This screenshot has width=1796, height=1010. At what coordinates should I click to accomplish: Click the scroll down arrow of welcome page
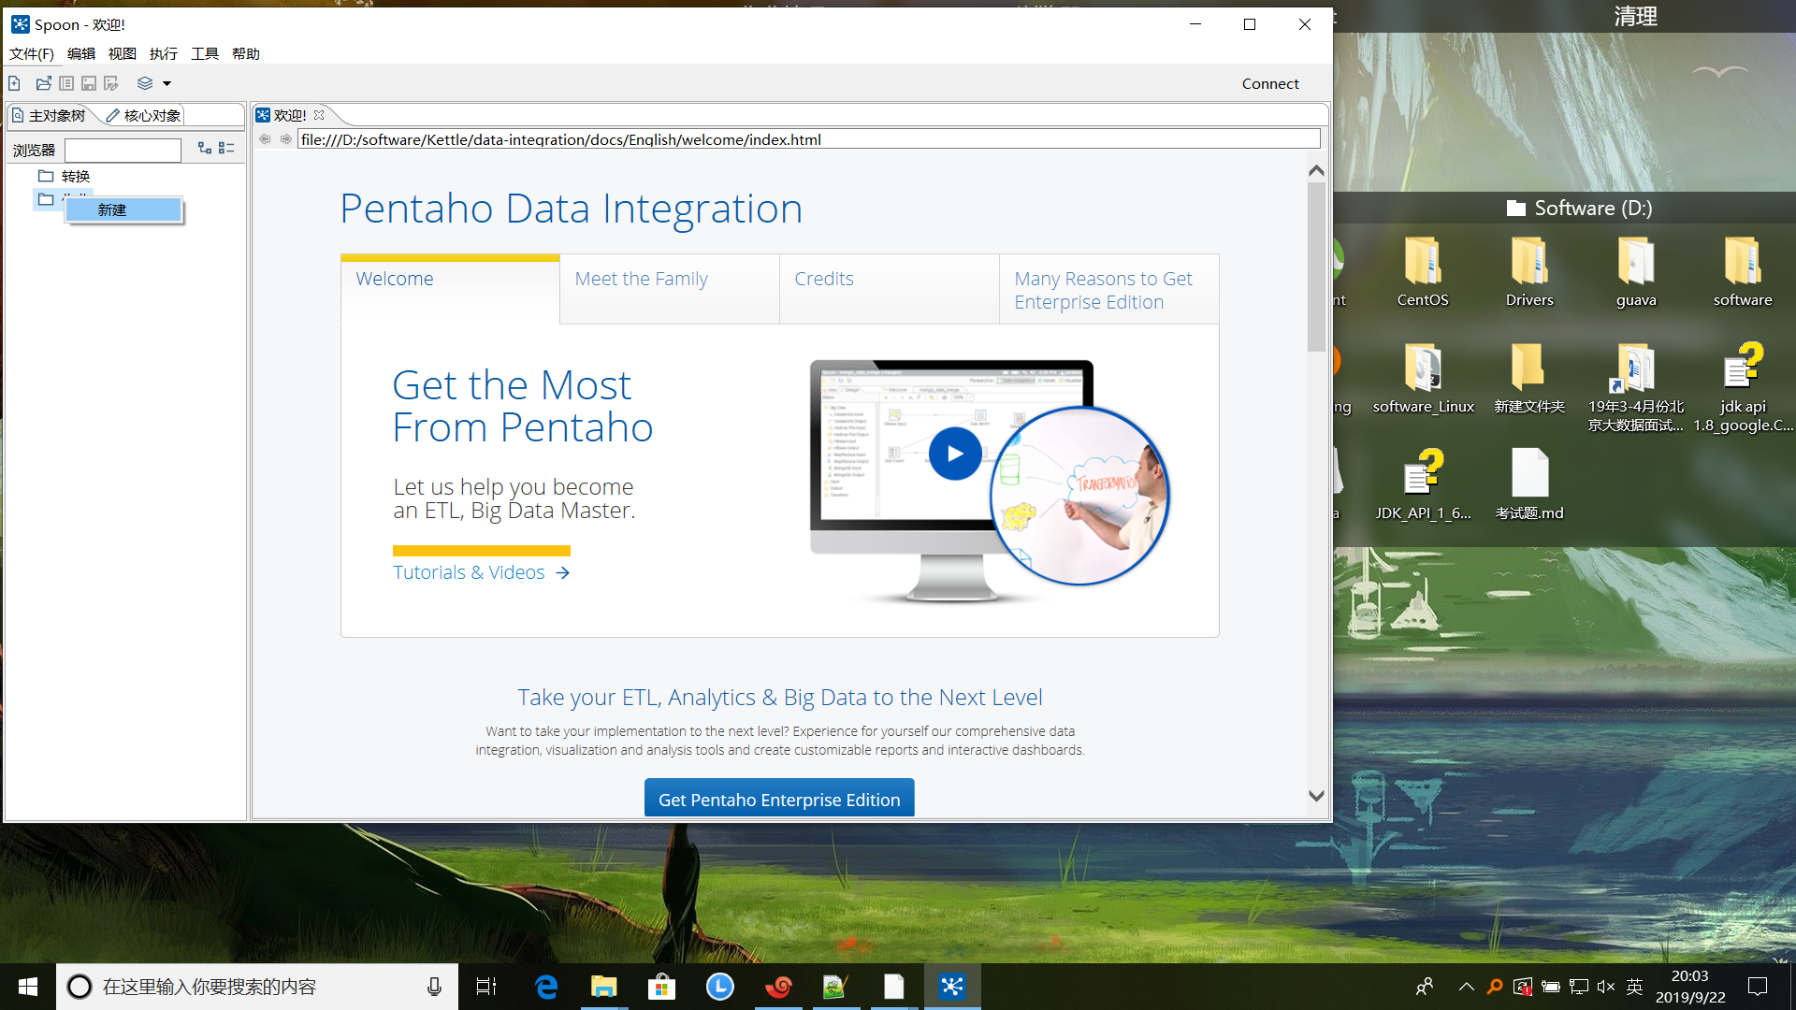1316,796
